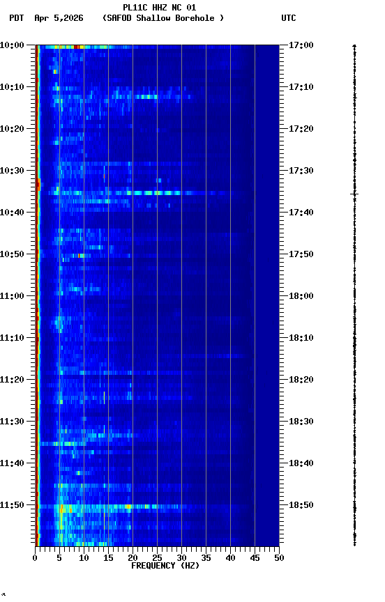Click the 40 Hz frequency tick label
Image resolution: width=385 pixels, height=602 pixels.
pos(230,558)
